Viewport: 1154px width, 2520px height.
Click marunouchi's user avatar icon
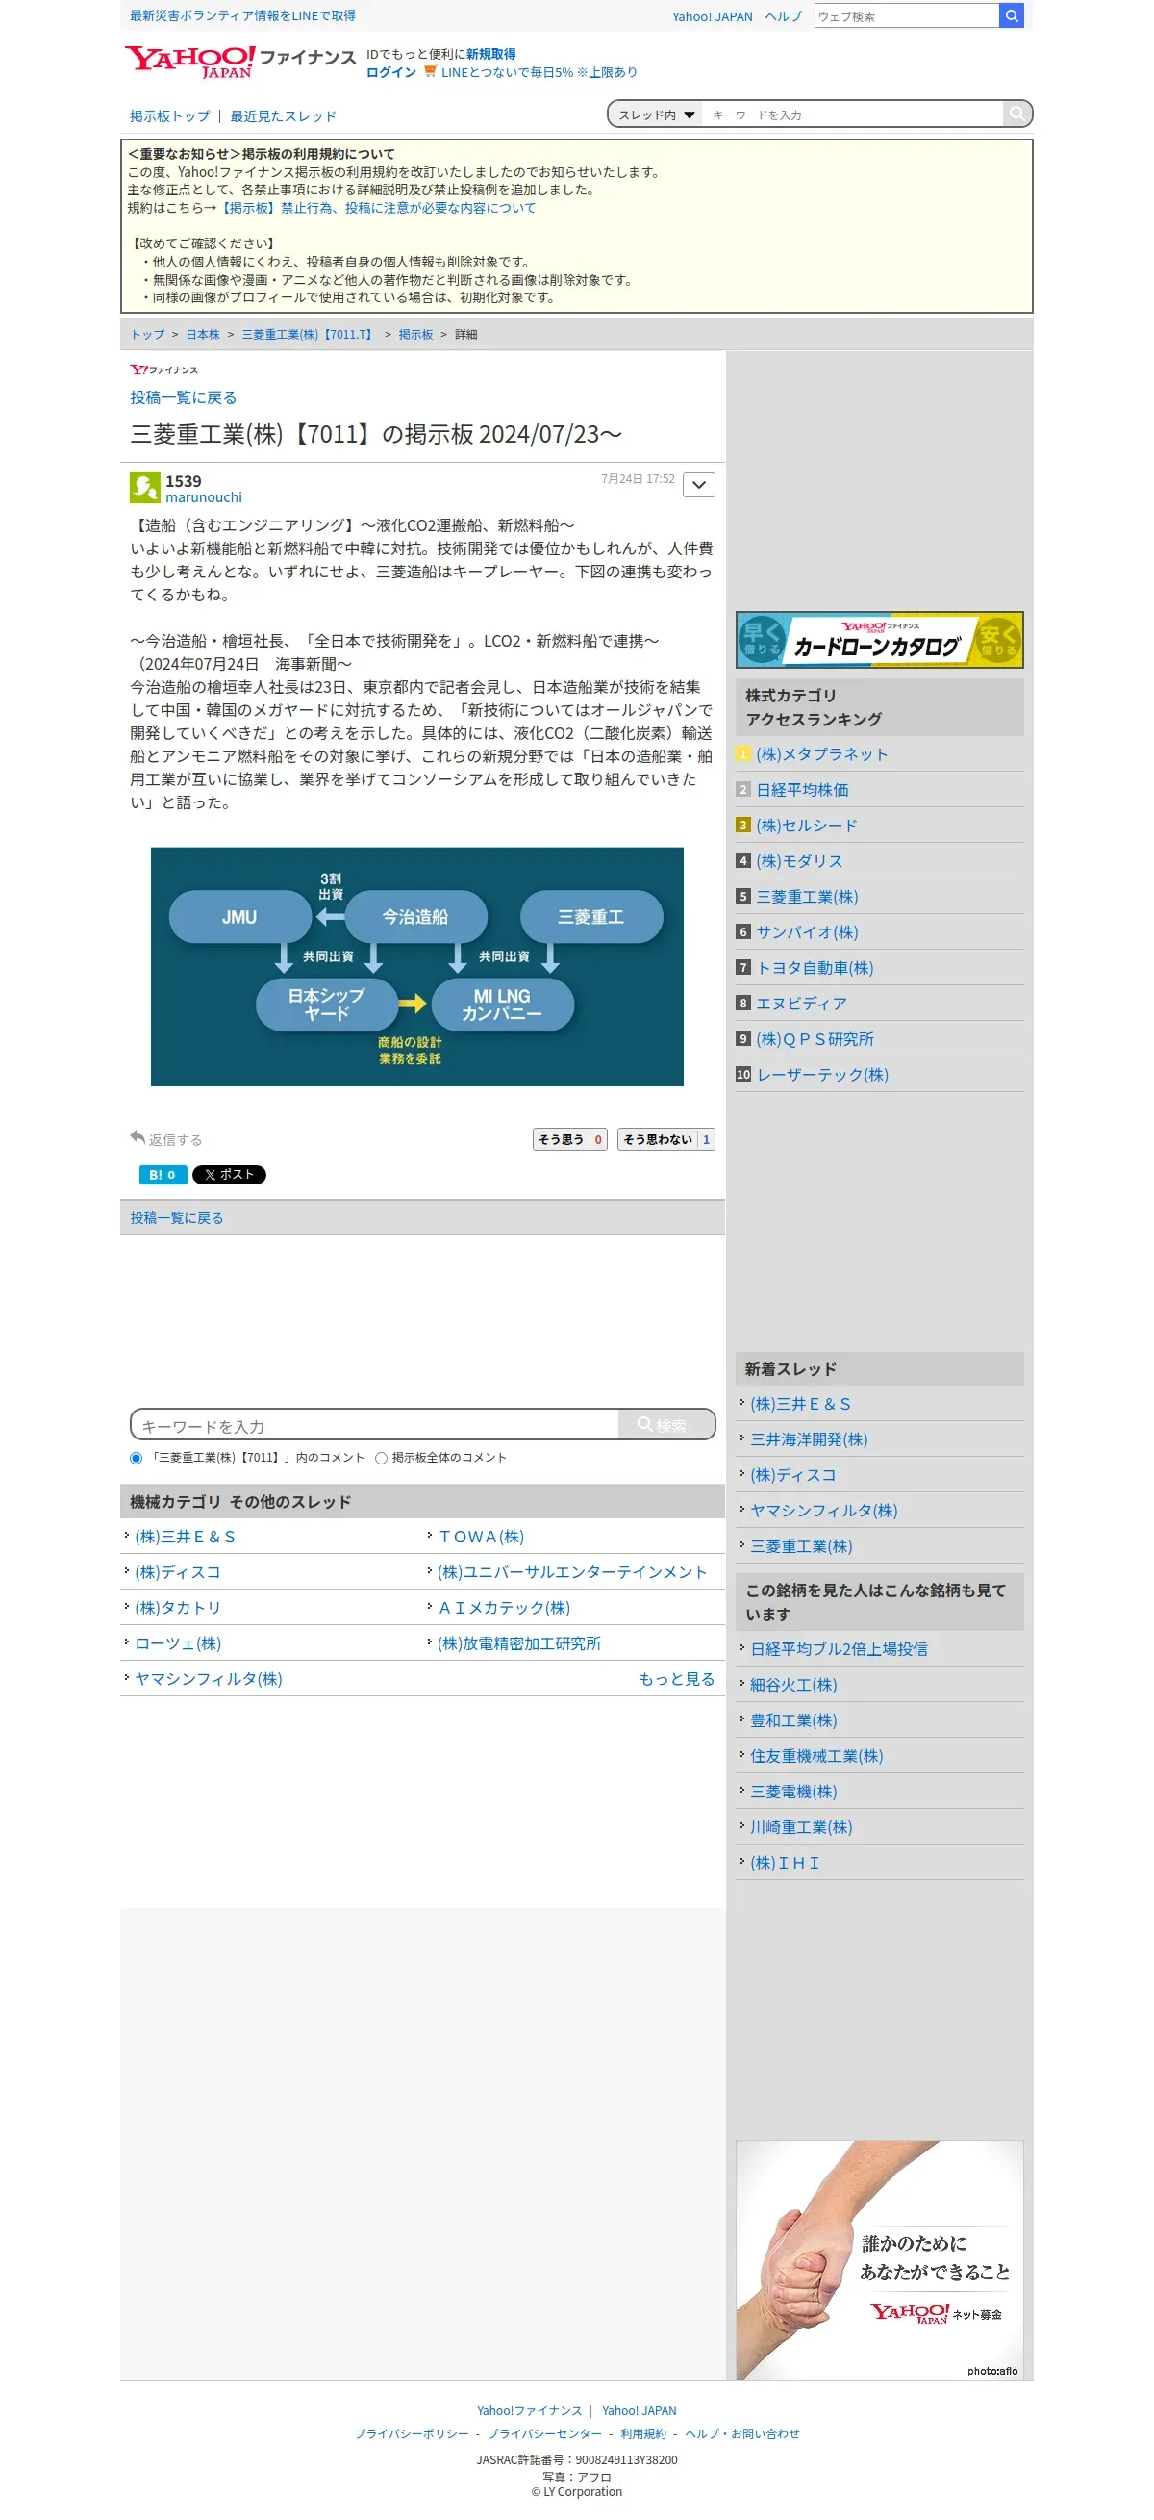tap(145, 487)
